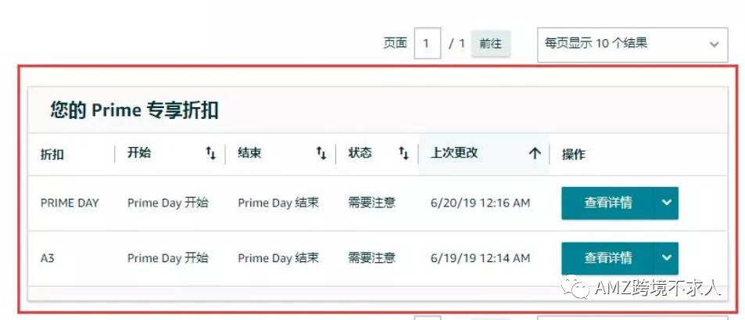Click 查看详情 for PRIME DAY discount
The width and height of the screenshot is (745, 320).
607,203
